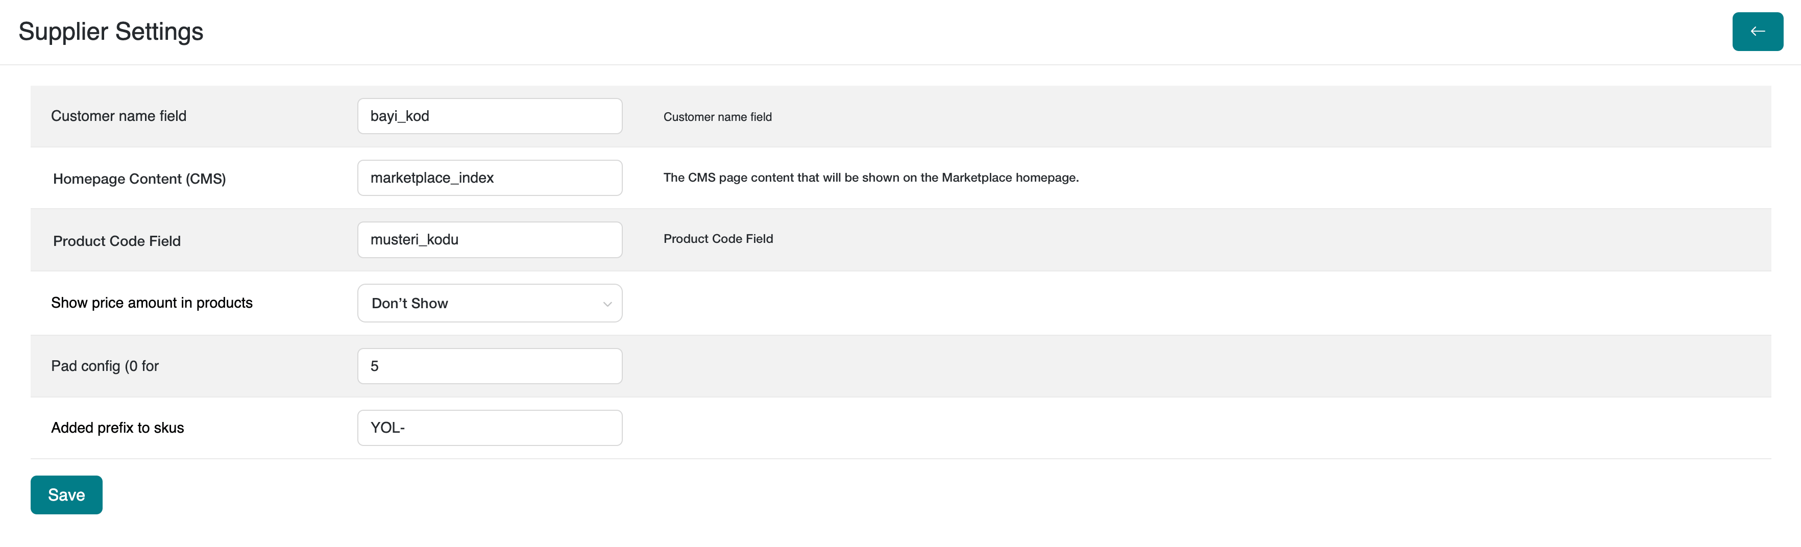Viewport: 1801px width, 547px height.
Task: Click the Save button
Action: coord(66,494)
